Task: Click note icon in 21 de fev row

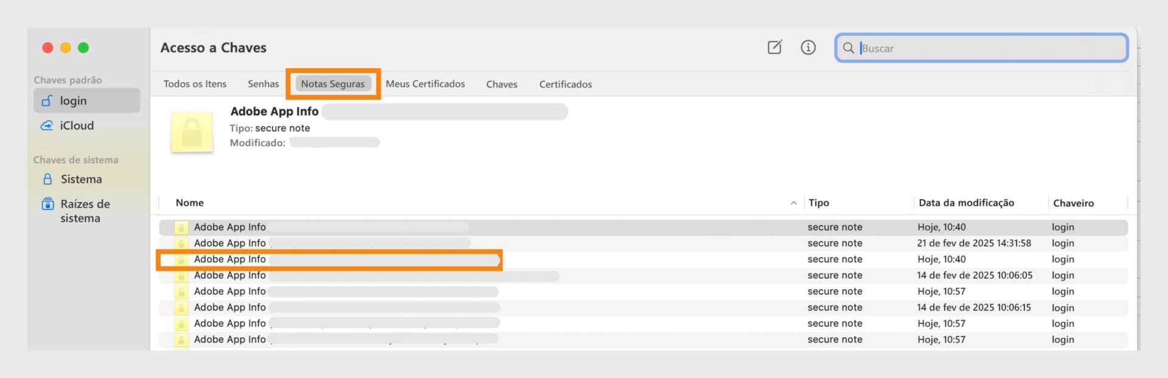Action: (x=181, y=243)
